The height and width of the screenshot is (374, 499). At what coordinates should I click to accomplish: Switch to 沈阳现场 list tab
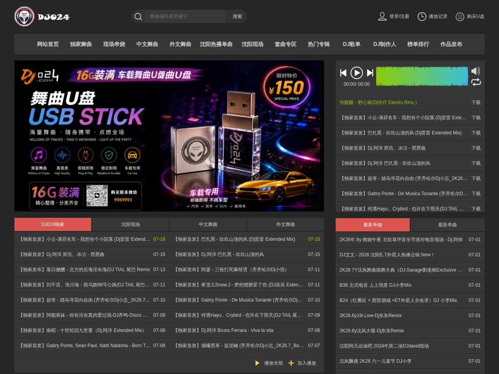130,224
